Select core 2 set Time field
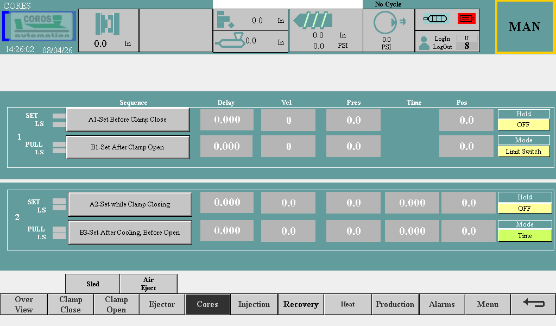The height and width of the screenshot is (326, 556). (412, 203)
